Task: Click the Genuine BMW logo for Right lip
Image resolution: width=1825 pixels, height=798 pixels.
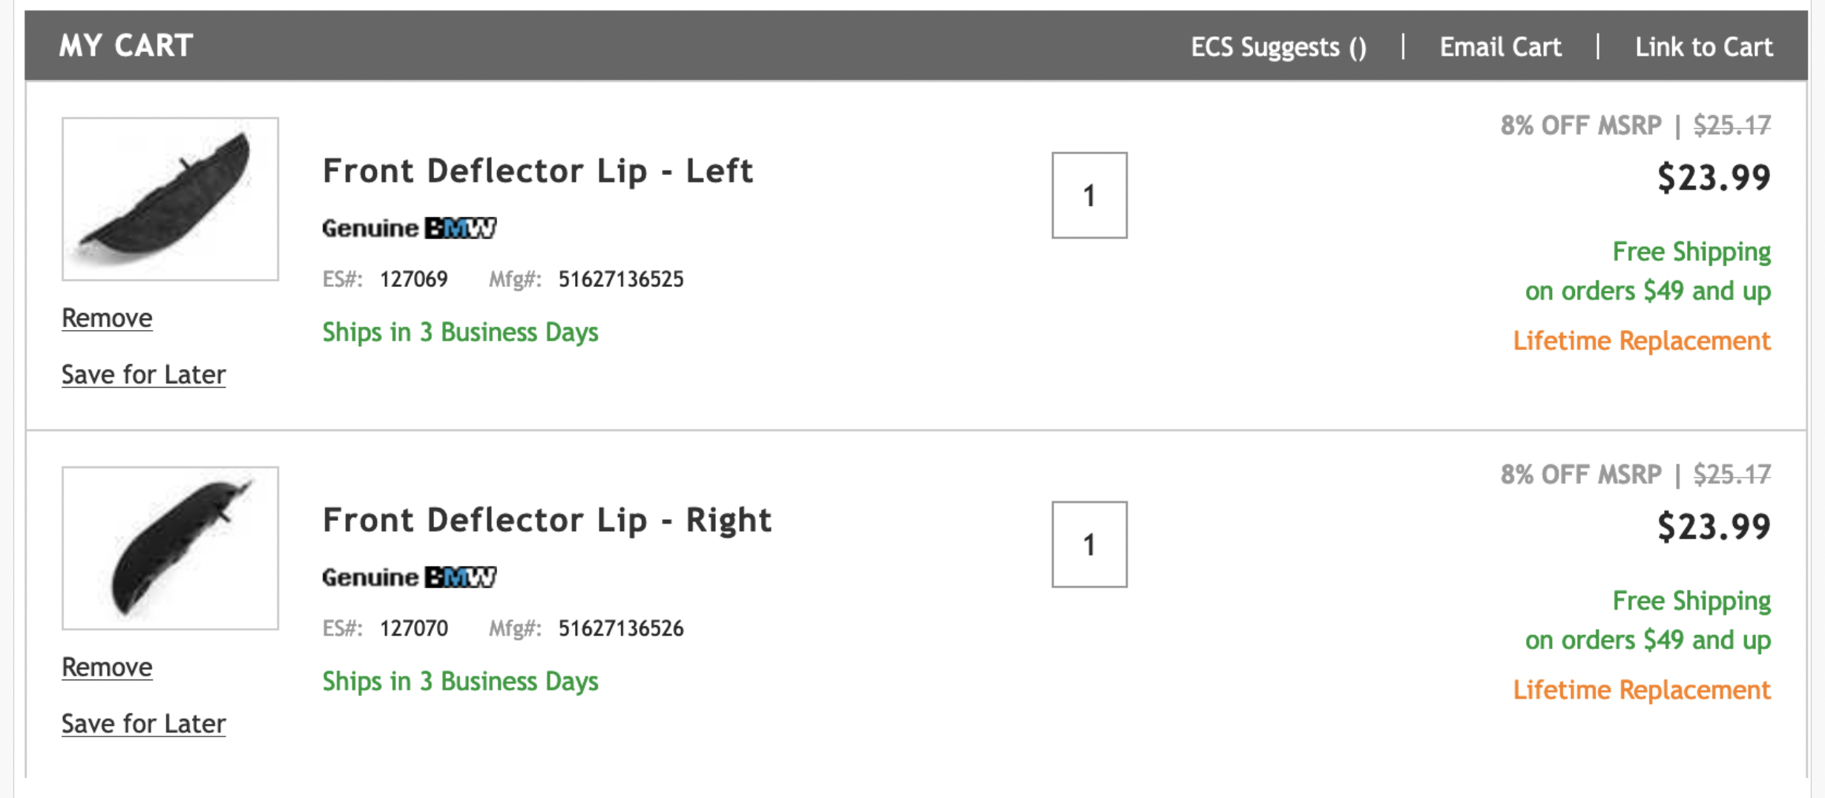Action: point(409,577)
